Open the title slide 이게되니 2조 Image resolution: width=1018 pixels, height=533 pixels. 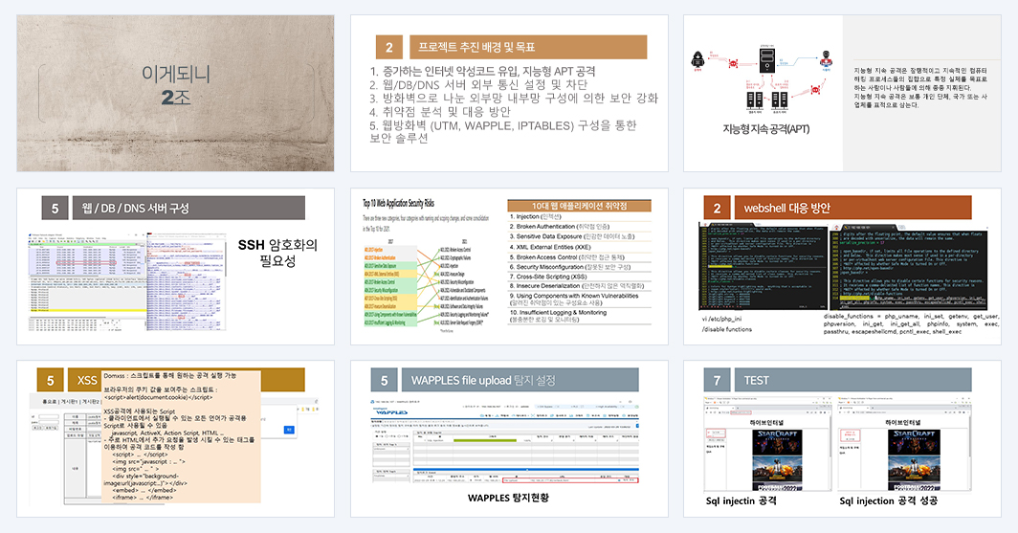click(175, 94)
